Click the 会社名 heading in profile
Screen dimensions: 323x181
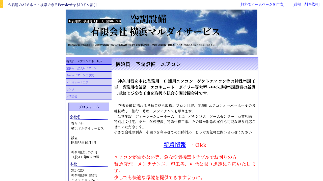(x=75, y=117)
